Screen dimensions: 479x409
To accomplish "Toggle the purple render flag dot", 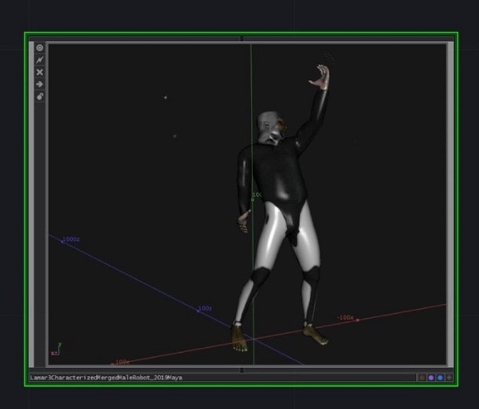I will click(431, 378).
